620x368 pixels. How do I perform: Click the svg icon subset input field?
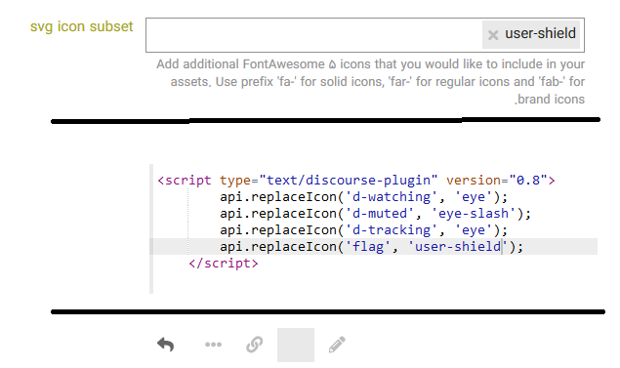click(364, 35)
